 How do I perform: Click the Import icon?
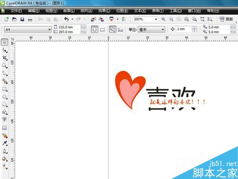93,19
